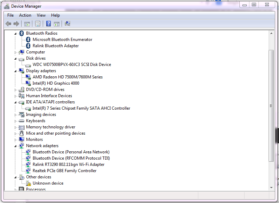This screenshot has height=203, width=279.
Task: Select the Unknown device entry
Action: click(x=48, y=183)
